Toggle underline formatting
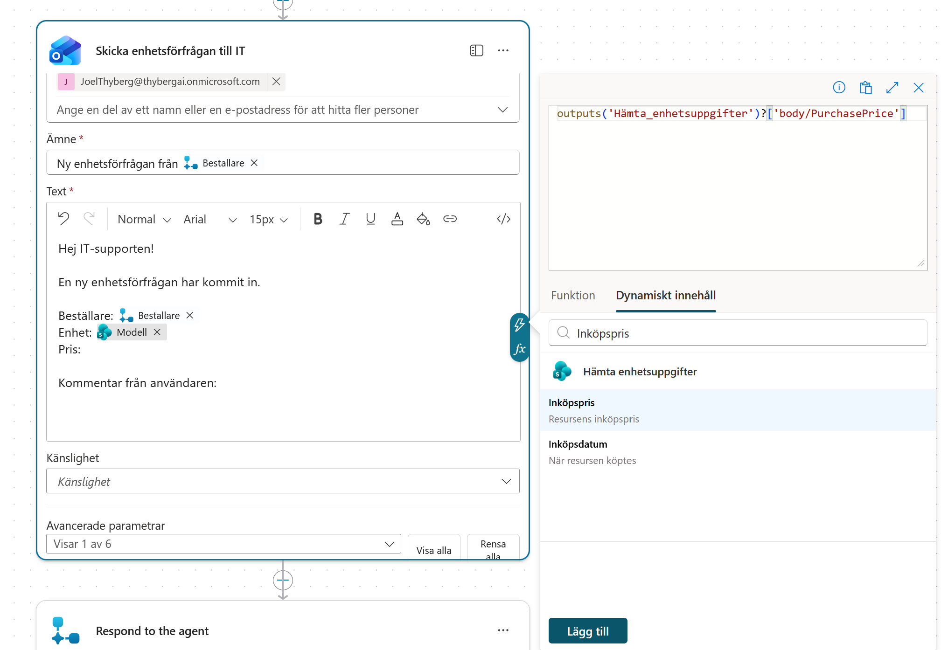The width and height of the screenshot is (941, 650). point(370,219)
